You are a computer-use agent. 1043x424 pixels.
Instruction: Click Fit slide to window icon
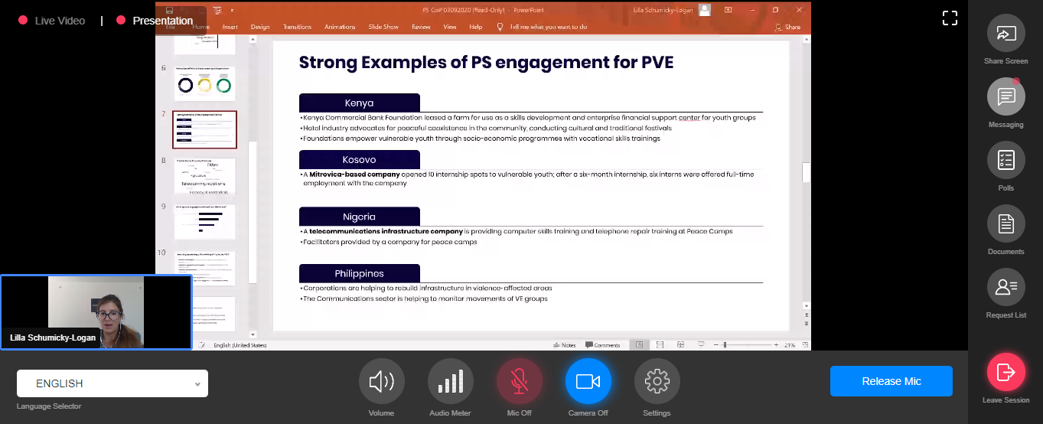(x=804, y=345)
